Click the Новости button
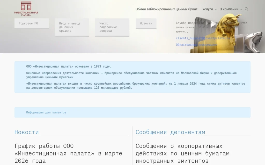 tap(146, 23)
